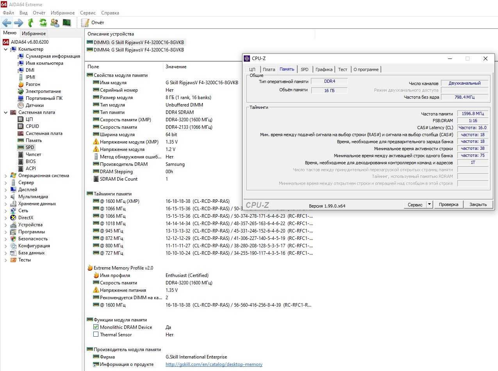
Task: Select BIOS tree item
Action: (31, 162)
